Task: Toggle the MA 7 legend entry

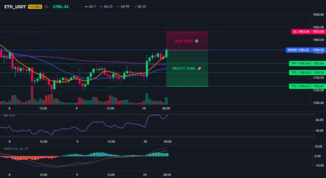Action: 90,7
